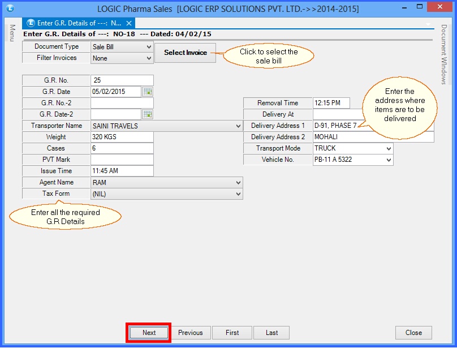Go to the Previous record
457x348 pixels.
[x=190, y=333]
